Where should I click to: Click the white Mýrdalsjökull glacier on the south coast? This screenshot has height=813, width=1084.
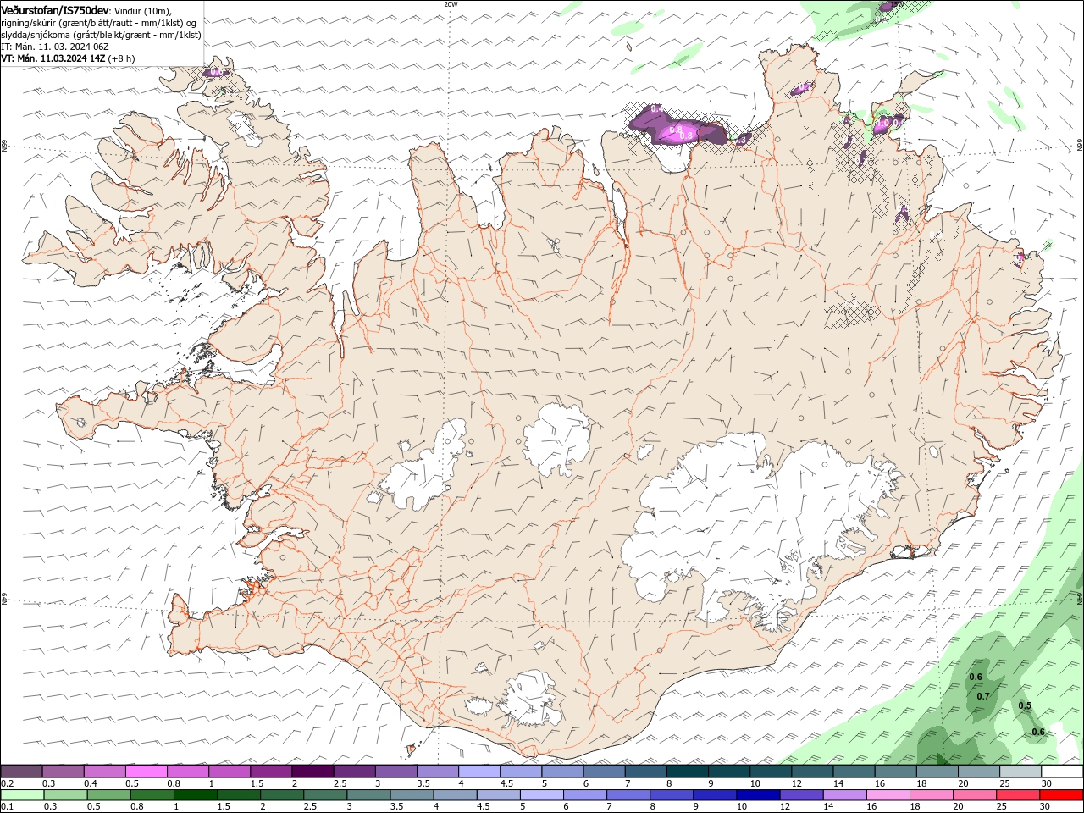[530, 699]
